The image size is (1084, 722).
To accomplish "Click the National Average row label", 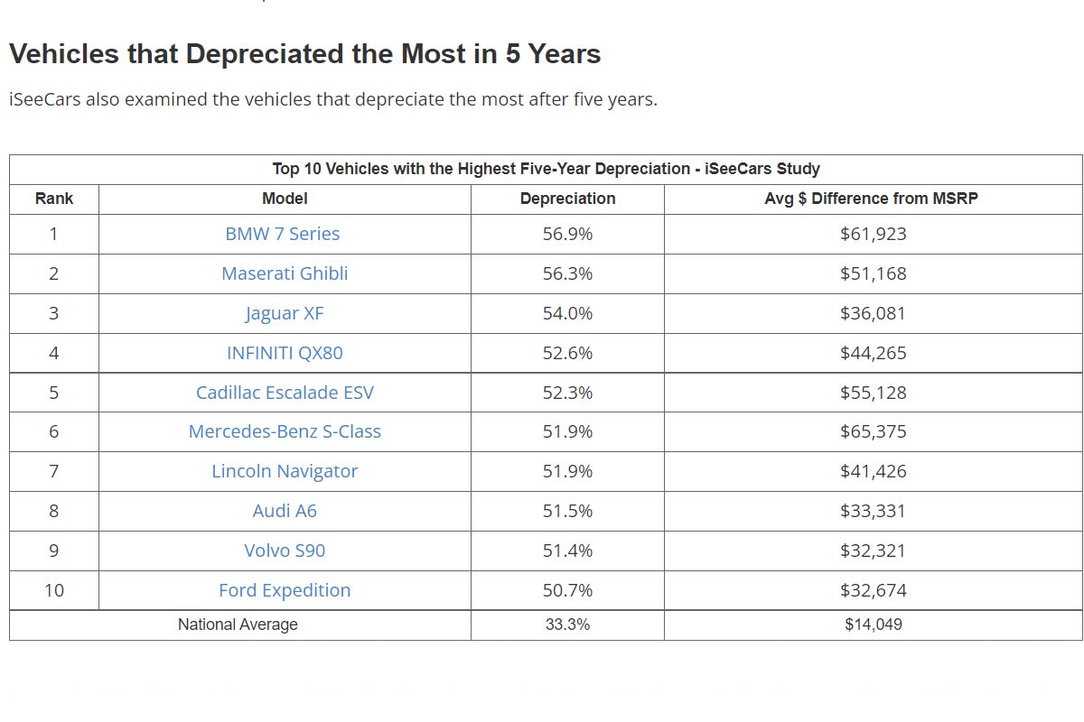I will tap(238, 625).
